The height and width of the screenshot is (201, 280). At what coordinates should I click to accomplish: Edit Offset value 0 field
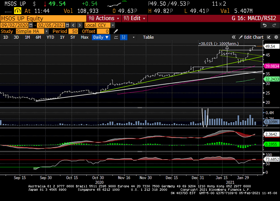point(103,31)
